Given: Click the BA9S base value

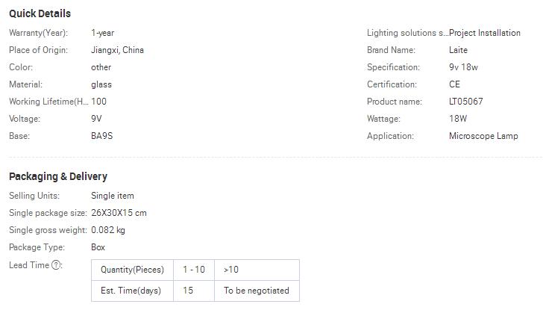Looking at the screenshot, I should (102, 136).
